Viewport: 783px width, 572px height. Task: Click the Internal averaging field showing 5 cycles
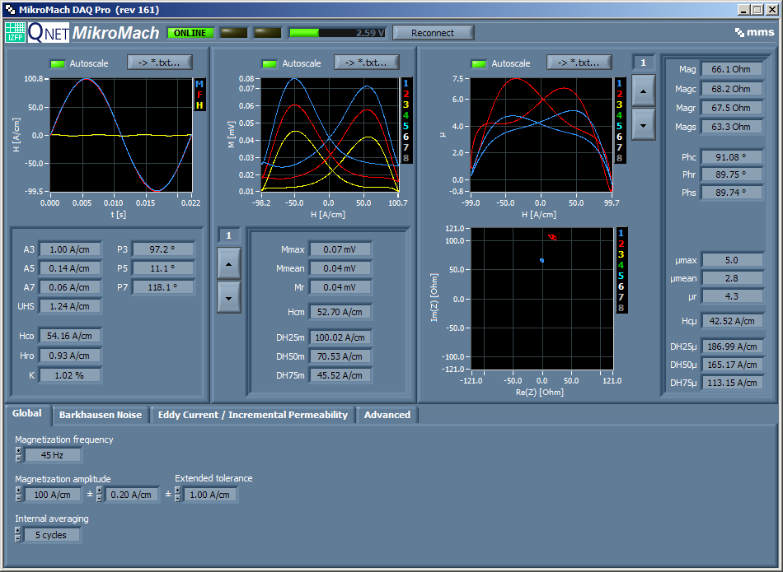[51, 535]
